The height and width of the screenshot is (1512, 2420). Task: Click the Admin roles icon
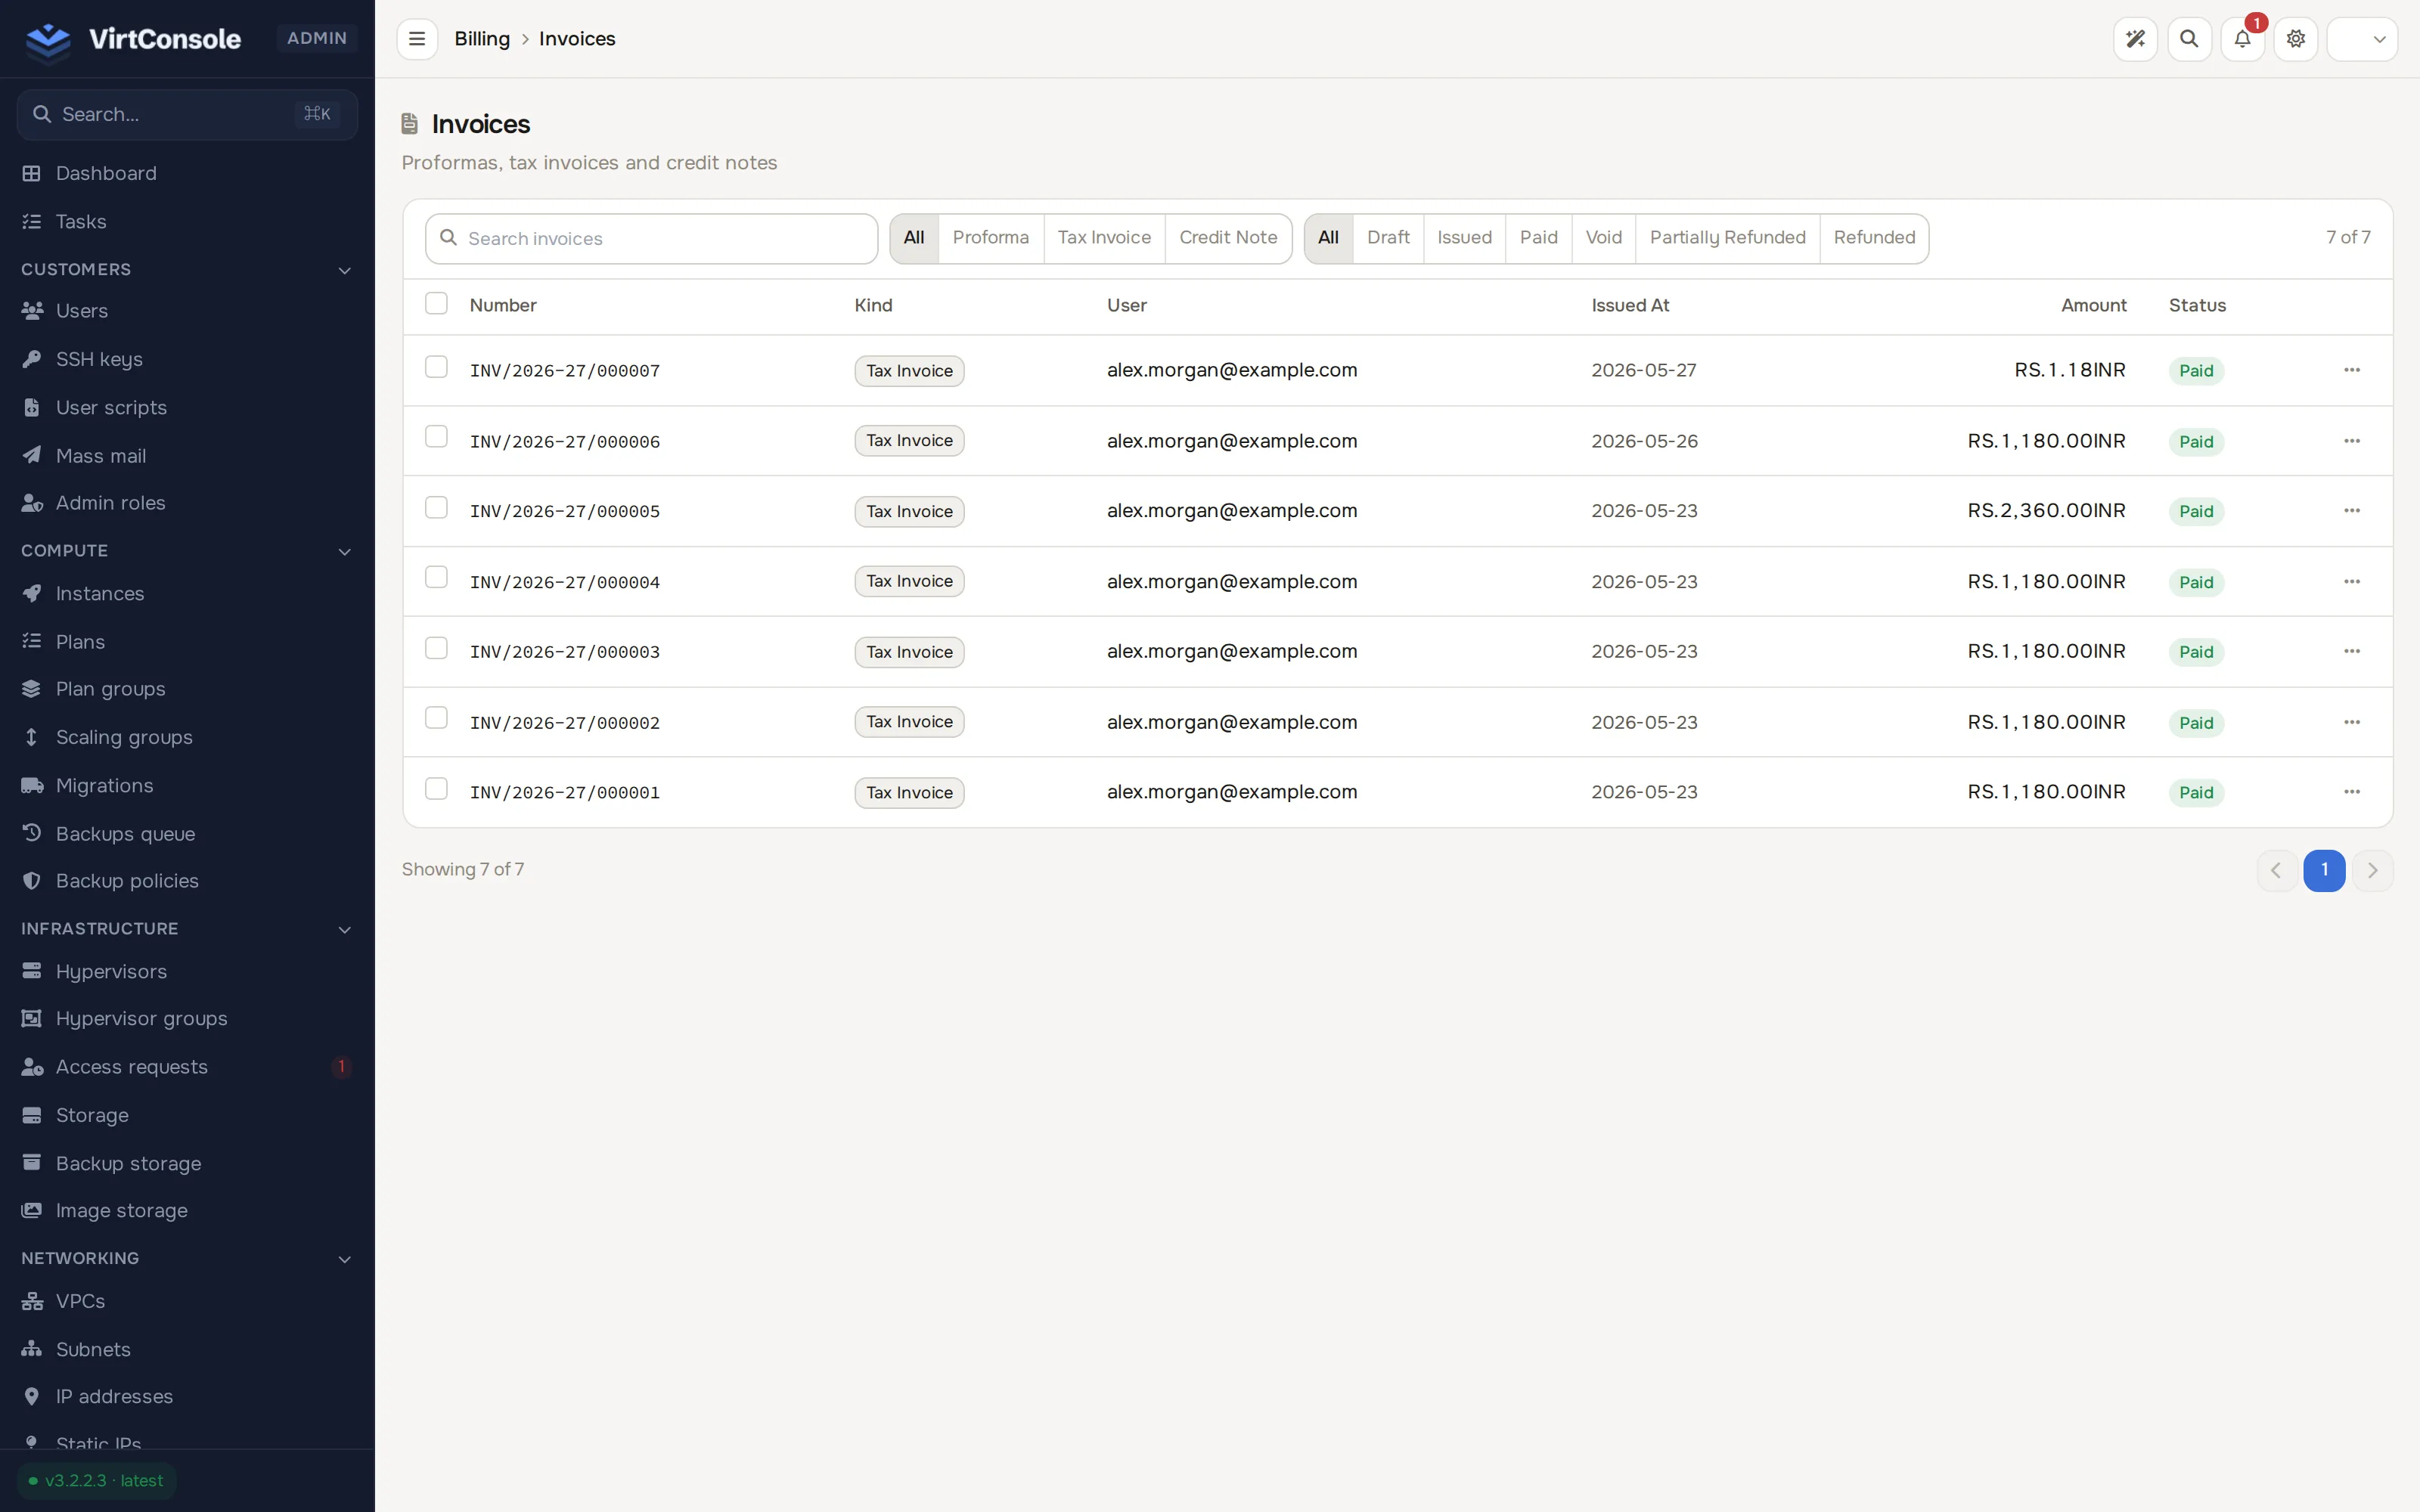[x=32, y=503]
